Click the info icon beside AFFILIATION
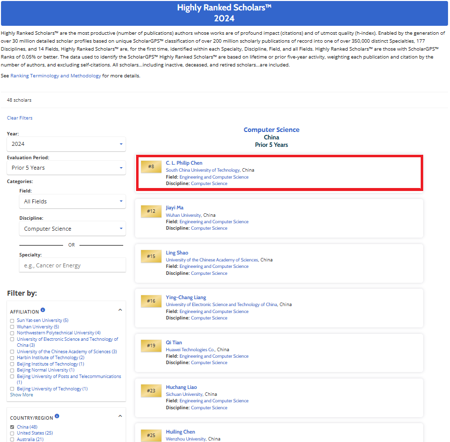 pos(43,310)
